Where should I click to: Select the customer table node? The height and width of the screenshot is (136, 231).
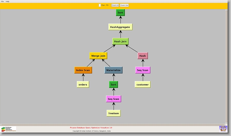143,85
